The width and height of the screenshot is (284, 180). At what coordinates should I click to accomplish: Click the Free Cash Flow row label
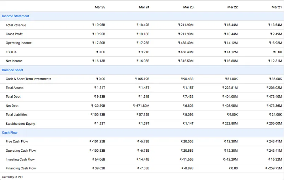tap(17, 141)
